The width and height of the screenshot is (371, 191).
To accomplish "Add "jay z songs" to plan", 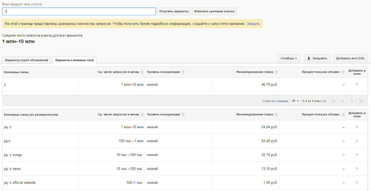I will pos(357,155).
